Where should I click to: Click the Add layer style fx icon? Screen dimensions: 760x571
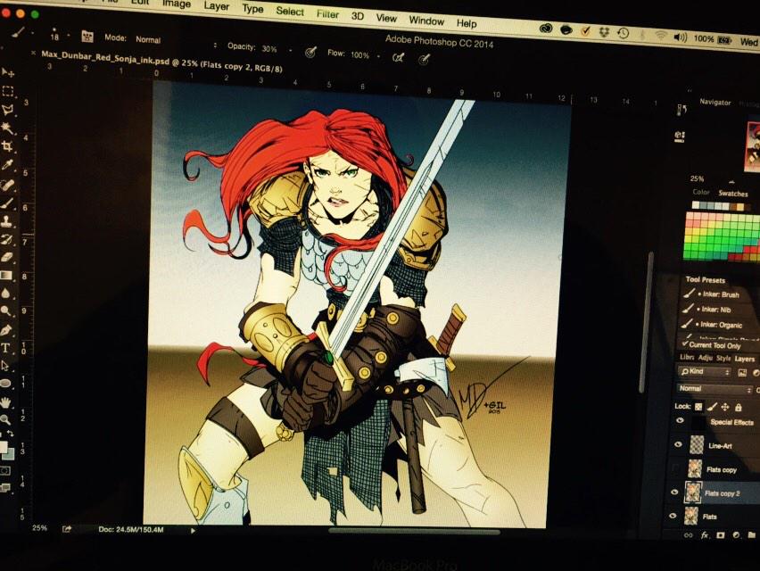(x=705, y=535)
